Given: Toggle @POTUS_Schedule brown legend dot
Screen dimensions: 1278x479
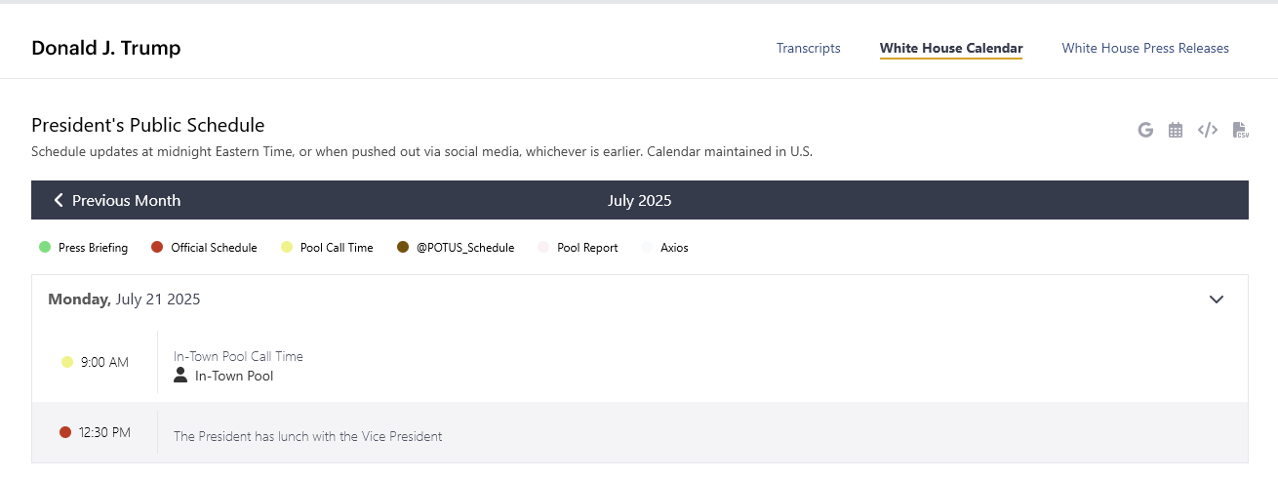Looking at the screenshot, I should pos(403,248).
